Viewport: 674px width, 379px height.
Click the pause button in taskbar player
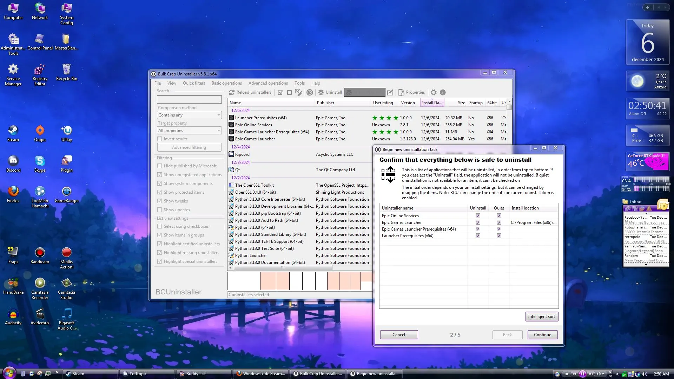point(583,374)
